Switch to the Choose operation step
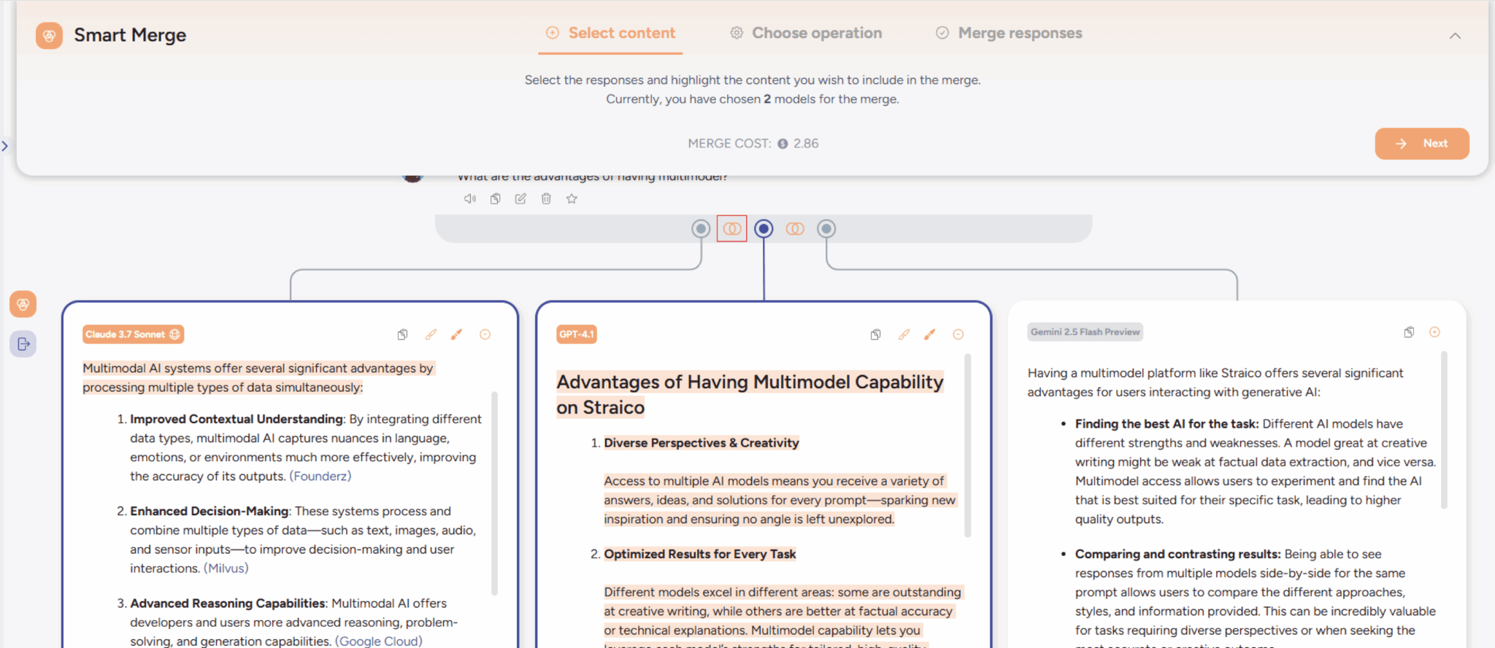The width and height of the screenshot is (1495, 648). 806,33
